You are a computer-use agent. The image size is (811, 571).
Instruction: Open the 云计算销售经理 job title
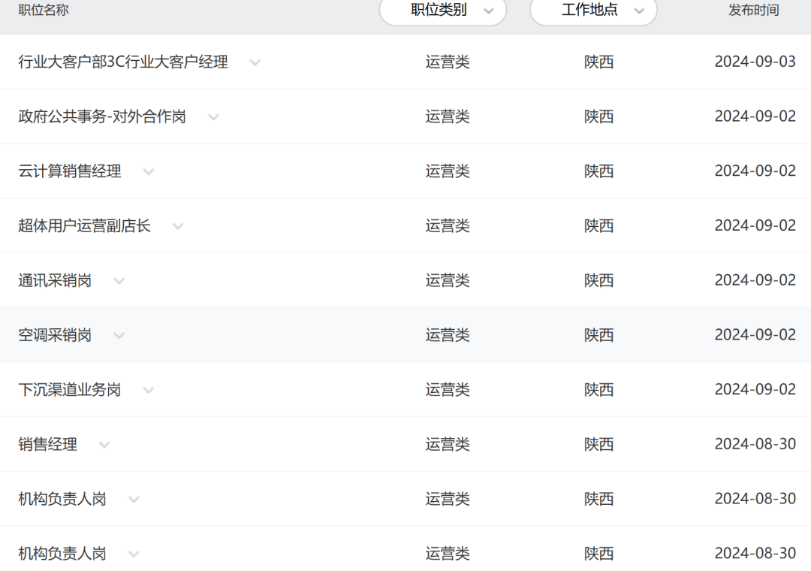click(x=70, y=172)
